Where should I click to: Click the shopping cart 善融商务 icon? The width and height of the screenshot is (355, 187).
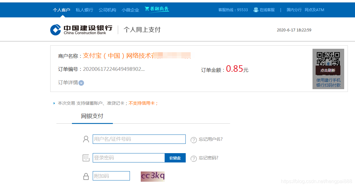[x=147, y=9]
